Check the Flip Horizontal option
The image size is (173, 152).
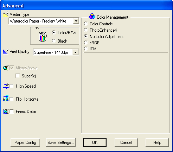pyautogui.click(x=12, y=99)
